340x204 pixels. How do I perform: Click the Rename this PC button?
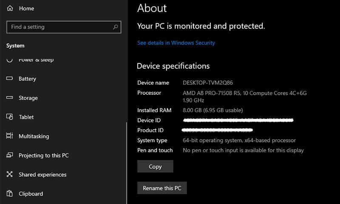tap(162, 188)
